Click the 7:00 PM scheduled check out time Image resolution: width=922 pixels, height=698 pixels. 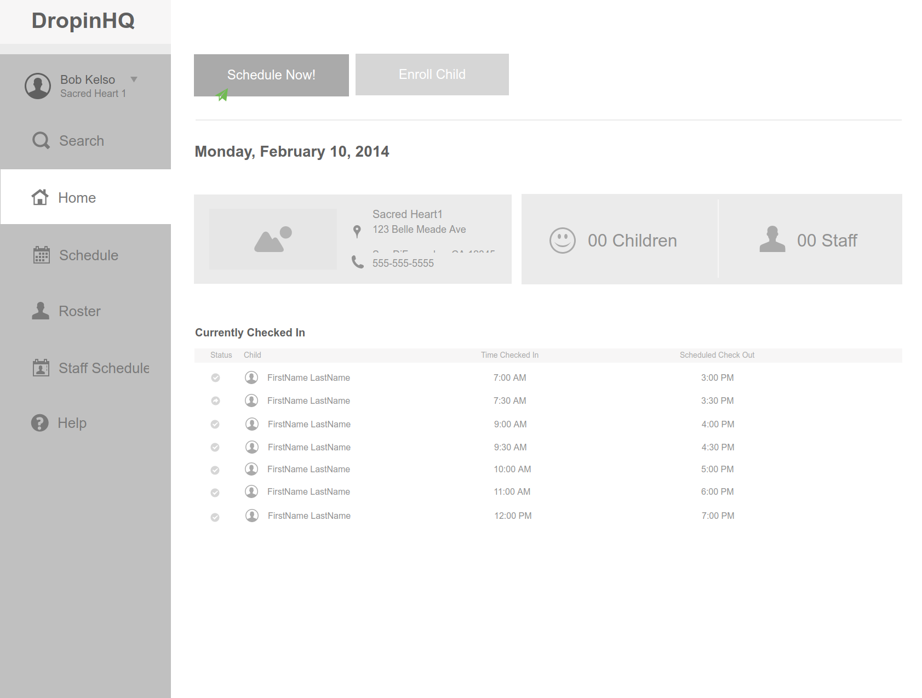point(718,516)
